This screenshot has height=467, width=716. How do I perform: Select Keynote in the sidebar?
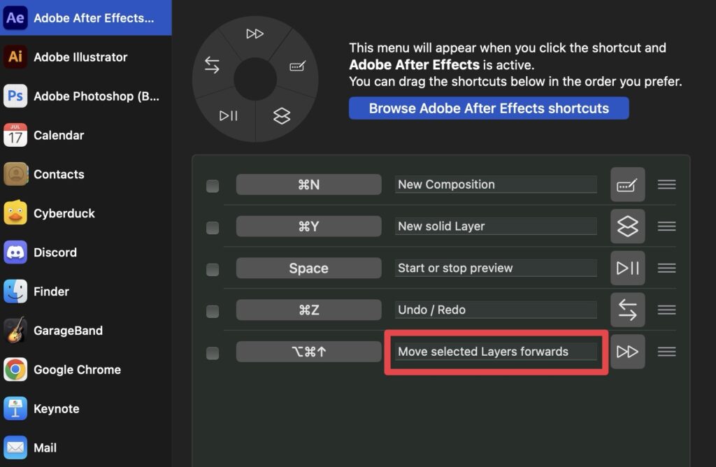tap(86, 408)
